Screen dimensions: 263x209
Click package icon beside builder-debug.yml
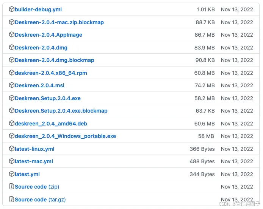(12, 9)
